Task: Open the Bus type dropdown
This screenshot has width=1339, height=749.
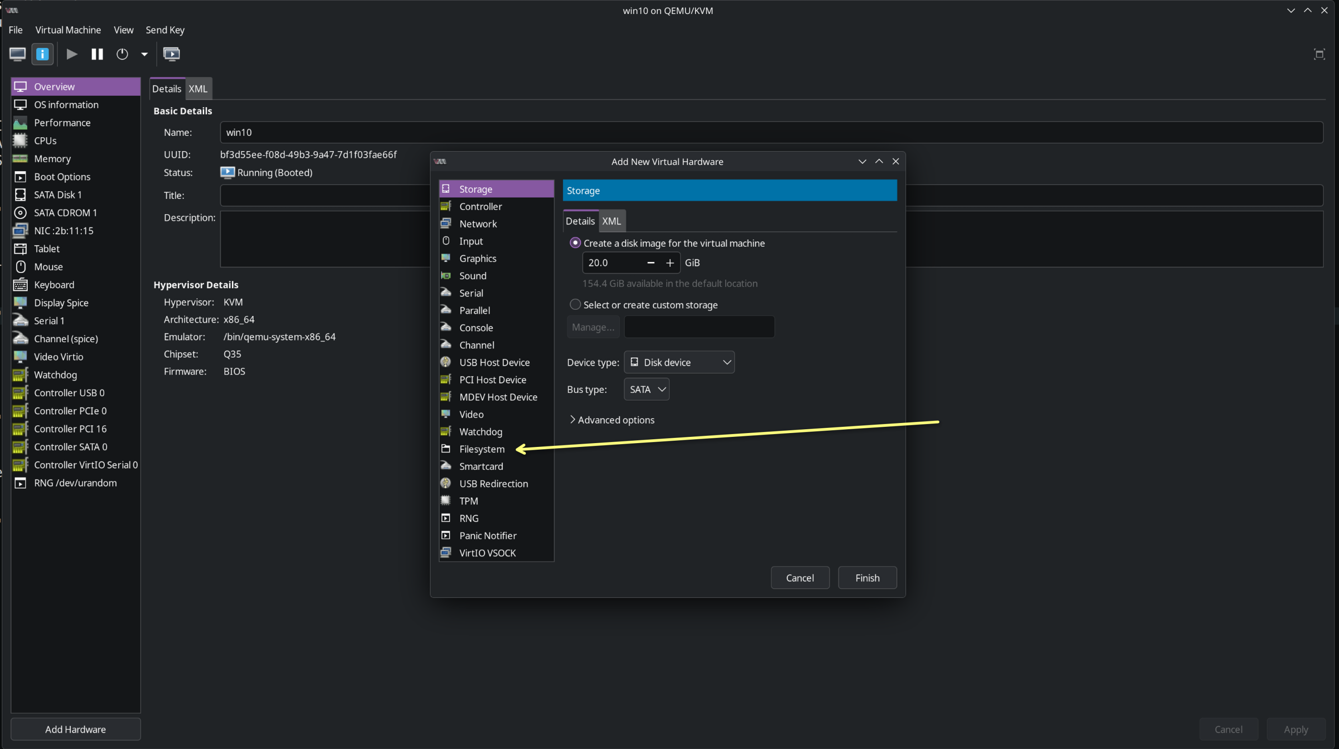Action: click(x=646, y=389)
